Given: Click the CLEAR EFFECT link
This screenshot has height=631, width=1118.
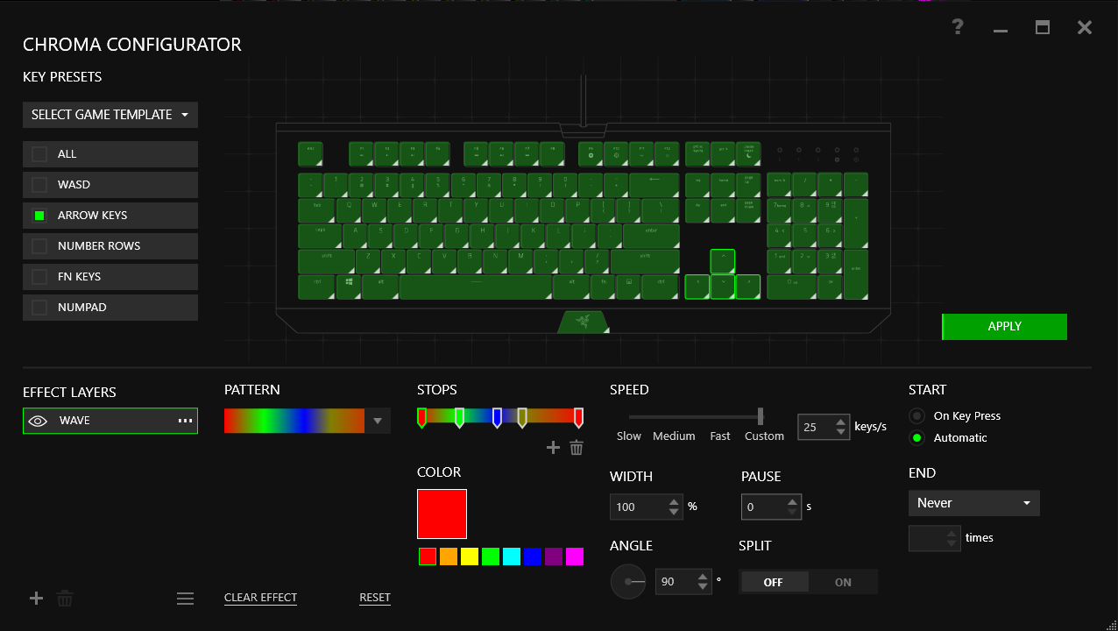Looking at the screenshot, I should (260, 598).
